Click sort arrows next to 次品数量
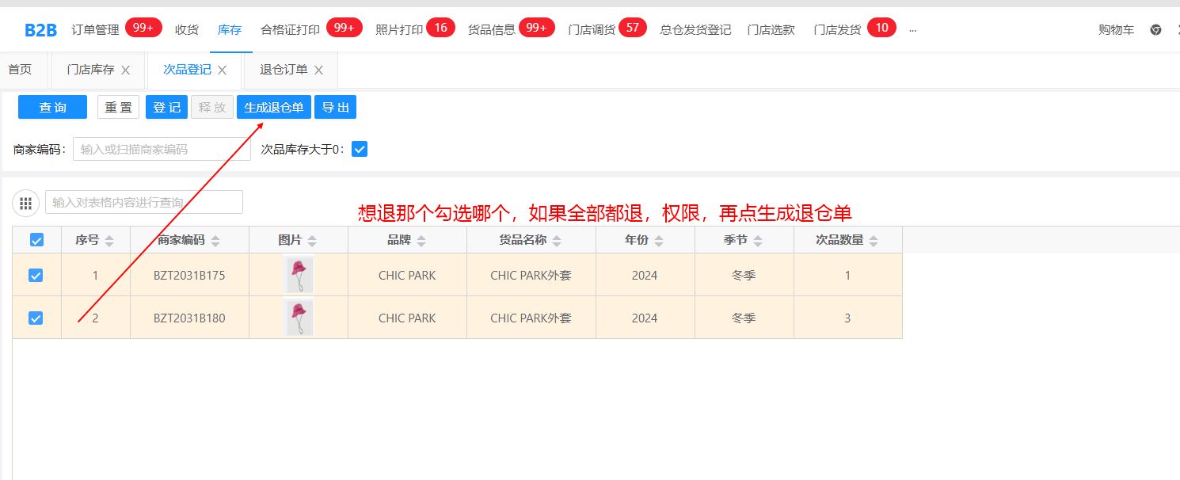 pyautogui.click(x=874, y=241)
